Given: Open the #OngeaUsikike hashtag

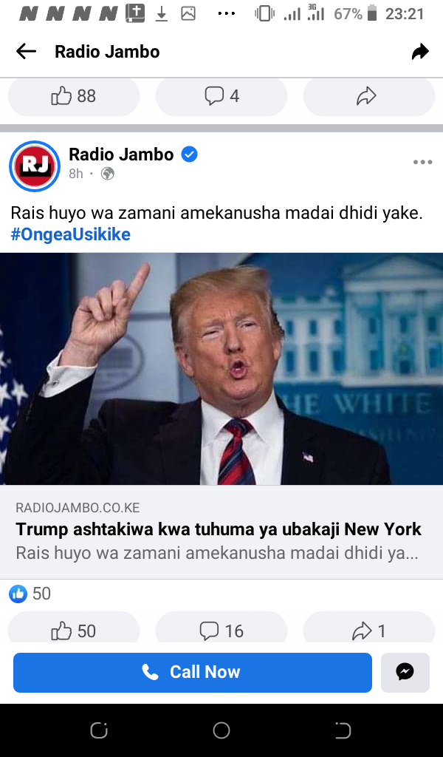Looking at the screenshot, I should 70,234.
